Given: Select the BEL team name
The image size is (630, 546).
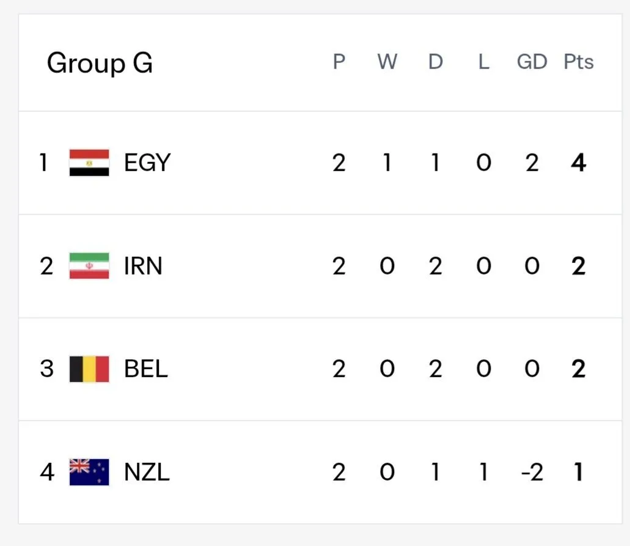Looking at the screenshot, I should (x=146, y=369).
